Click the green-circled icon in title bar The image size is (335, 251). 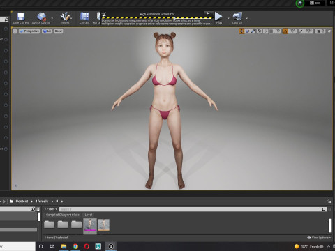click(x=300, y=3)
